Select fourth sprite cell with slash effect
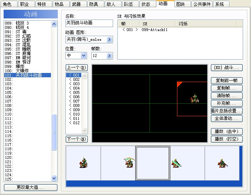This screenshot has width=251, height=195. 187,163
